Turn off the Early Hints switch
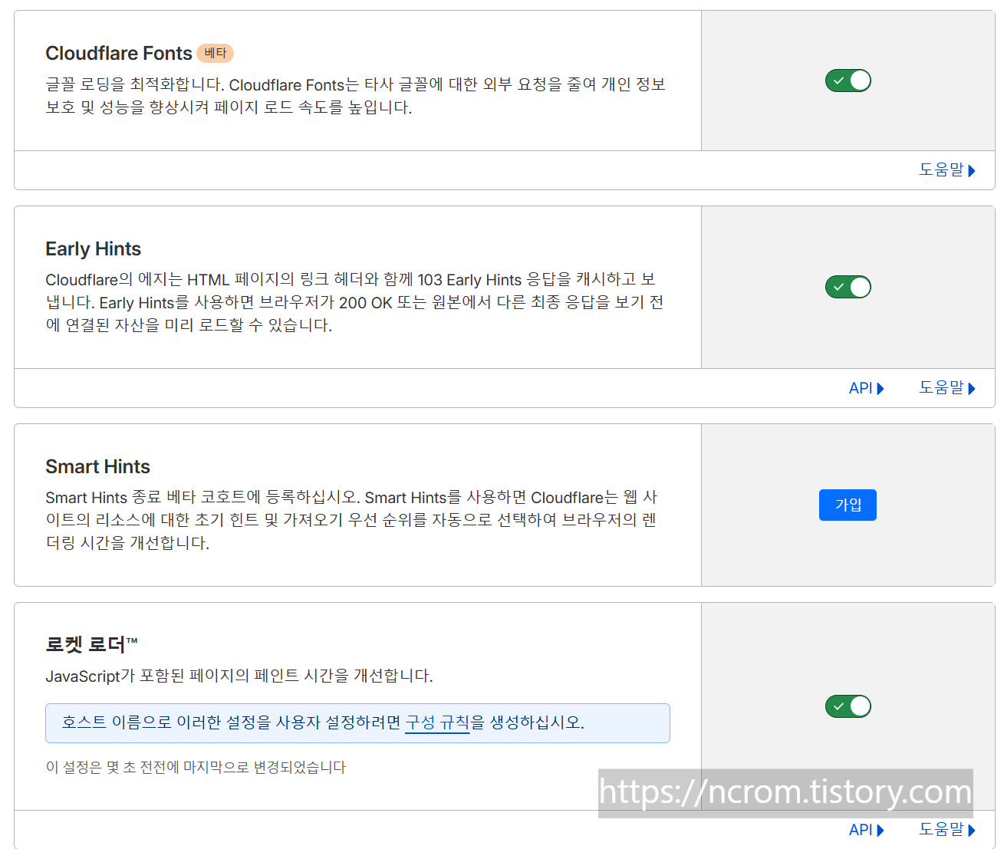1004x849 pixels. pos(848,287)
